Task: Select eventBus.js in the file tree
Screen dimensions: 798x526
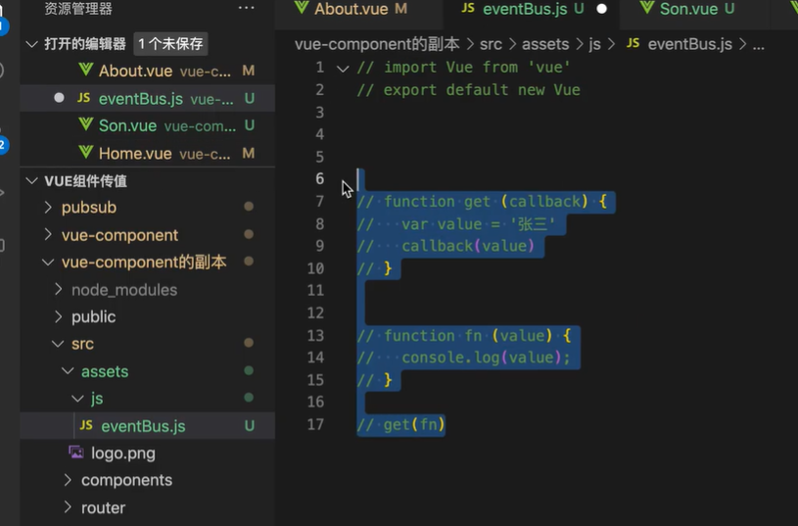Action: 148,426
